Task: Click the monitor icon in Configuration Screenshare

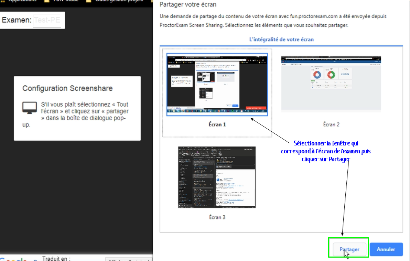Action: (30, 108)
